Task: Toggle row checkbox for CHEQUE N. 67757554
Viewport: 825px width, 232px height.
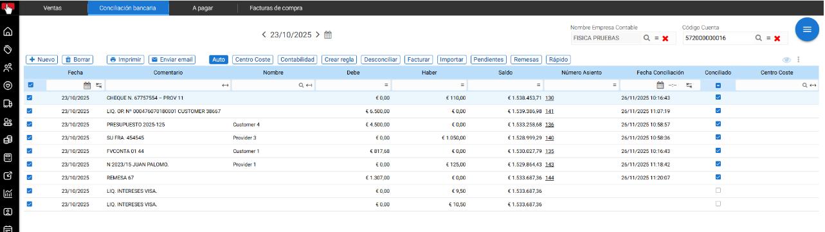Action: pos(30,98)
